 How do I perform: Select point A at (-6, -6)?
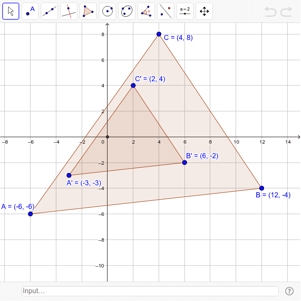coord(31,214)
